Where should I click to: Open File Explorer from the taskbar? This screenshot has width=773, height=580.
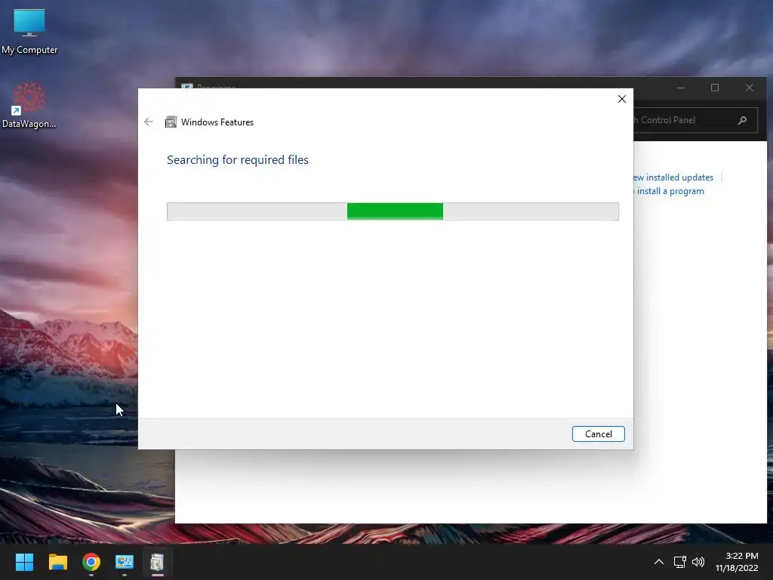tap(57, 562)
